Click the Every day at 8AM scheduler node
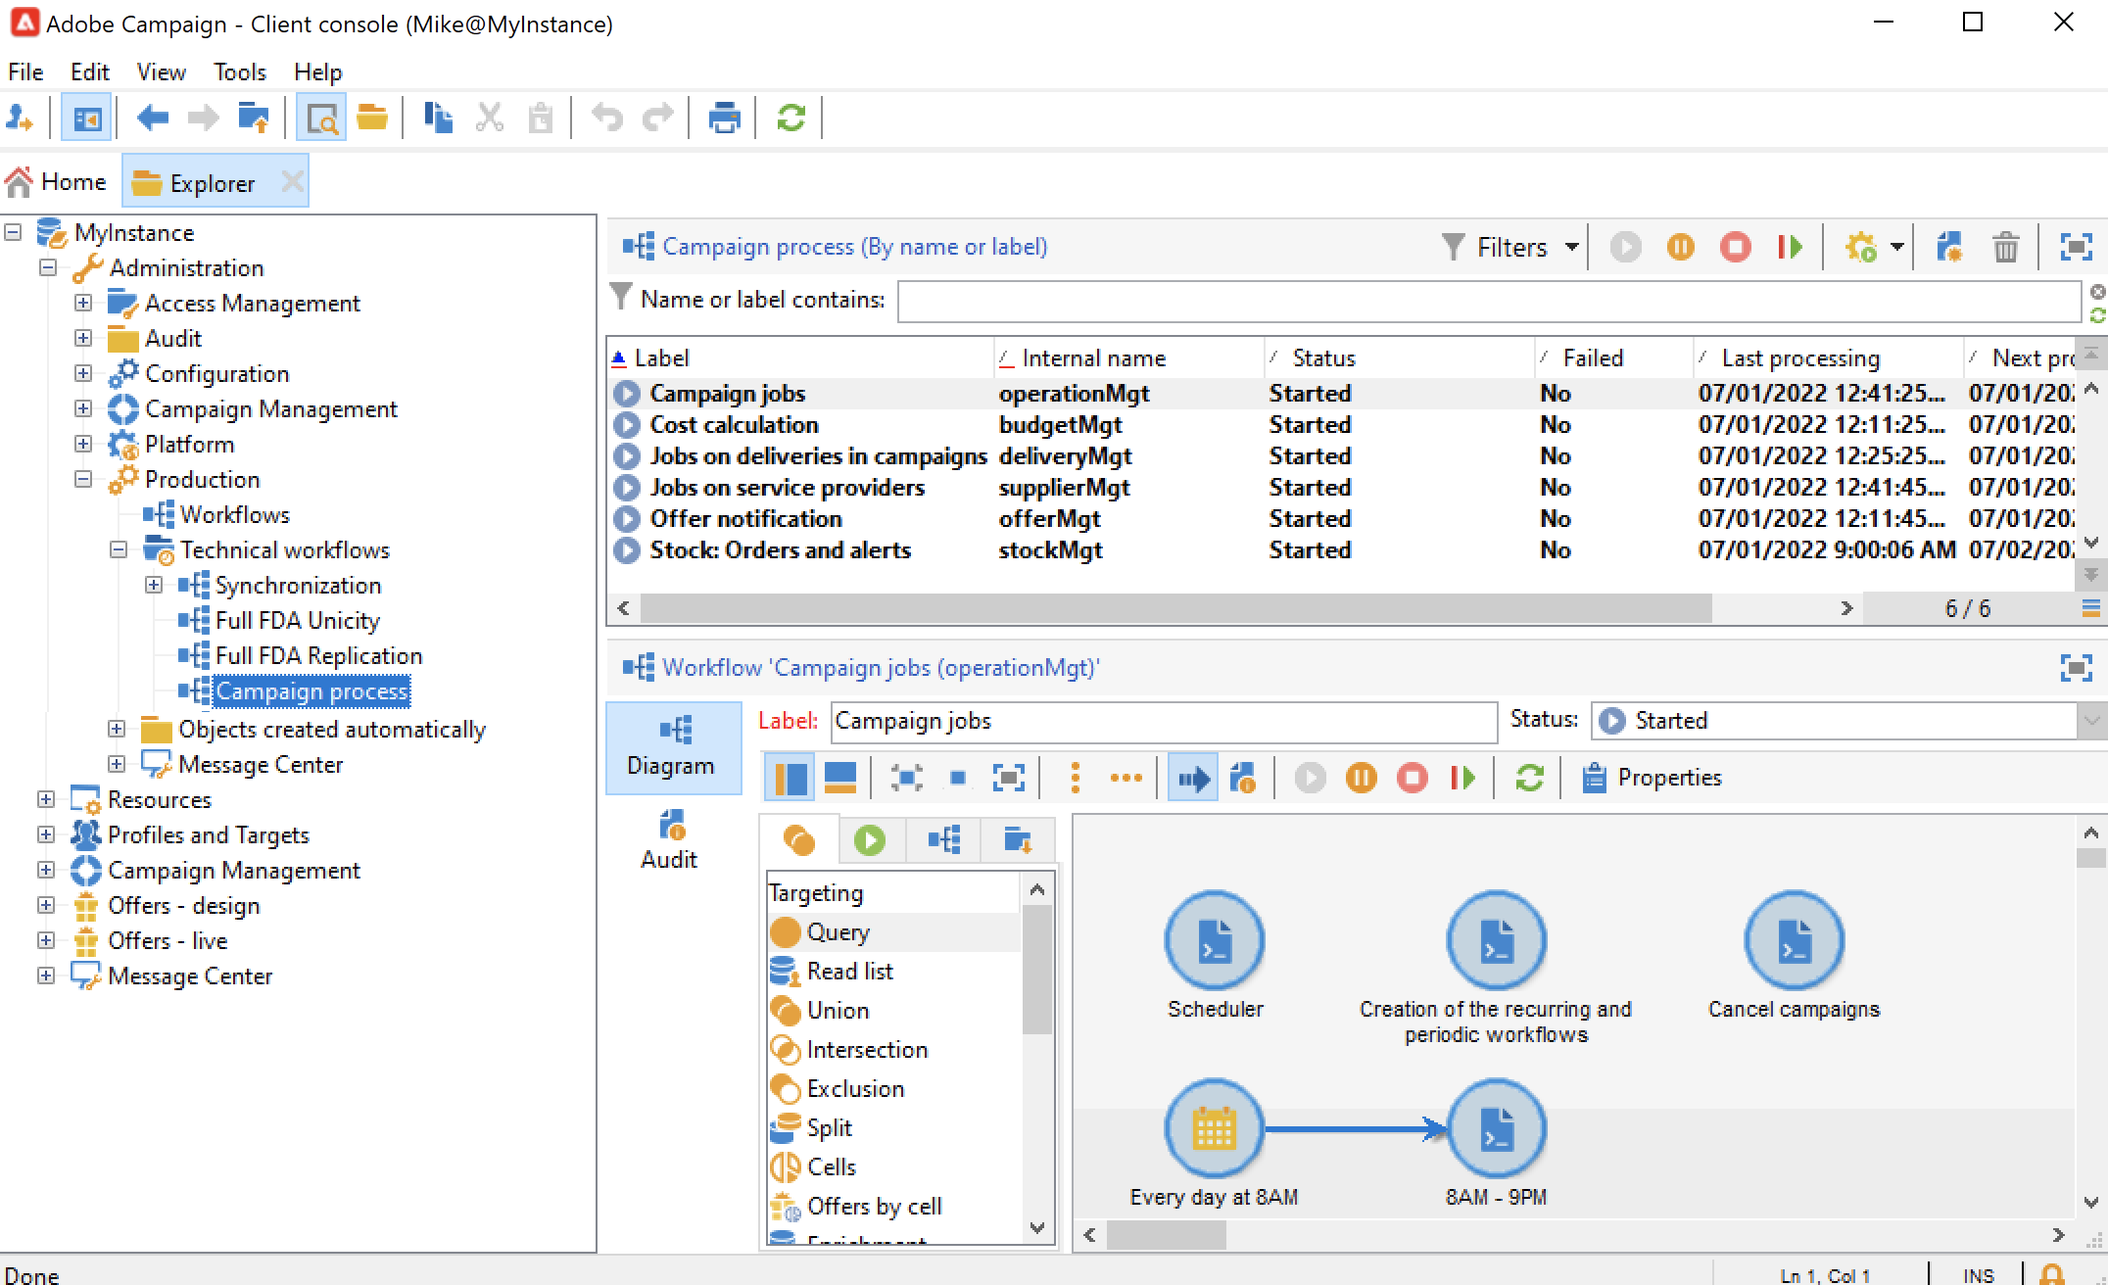Viewport: 2108px width, 1285px height. click(1214, 1129)
